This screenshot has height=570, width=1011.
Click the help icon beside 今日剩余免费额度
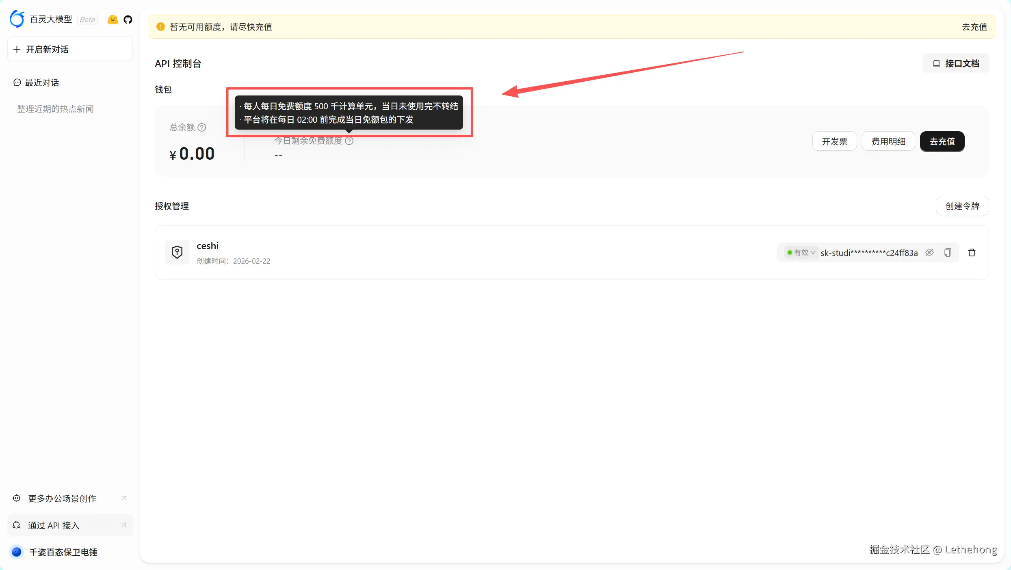click(x=349, y=141)
